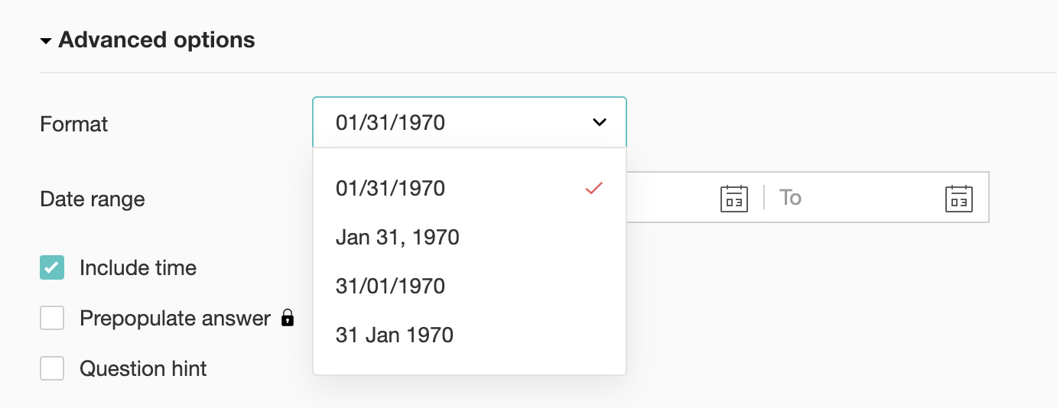This screenshot has height=408, width=1057.
Task: Select the 31 Jan 1970 format option
Action: (394, 335)
